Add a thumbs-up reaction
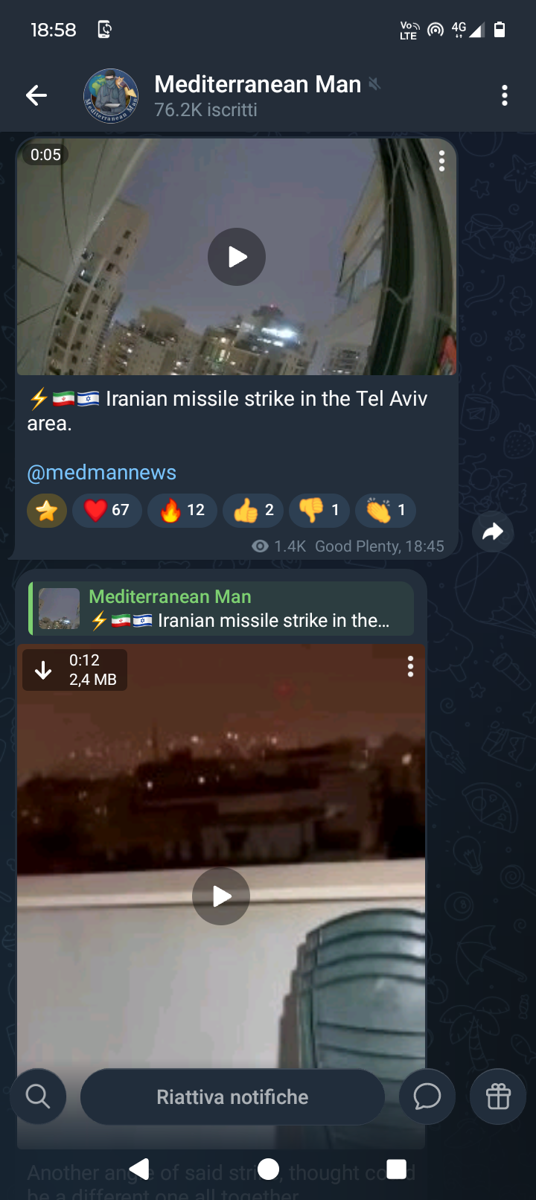Image resolution: width=536 pixels, height=1200 pixels. coord(253,511)
